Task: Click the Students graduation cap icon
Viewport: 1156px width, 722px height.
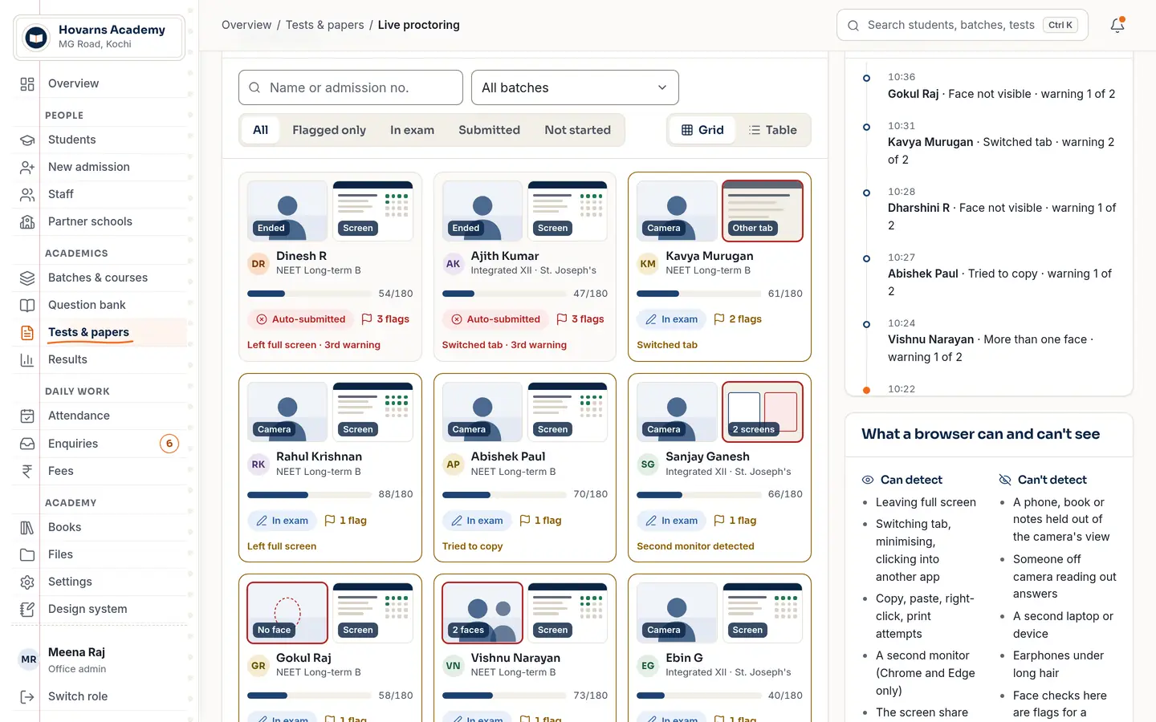Action: point(27,140)
